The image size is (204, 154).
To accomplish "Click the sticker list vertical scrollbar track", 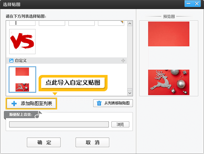I will pos(130,59).
